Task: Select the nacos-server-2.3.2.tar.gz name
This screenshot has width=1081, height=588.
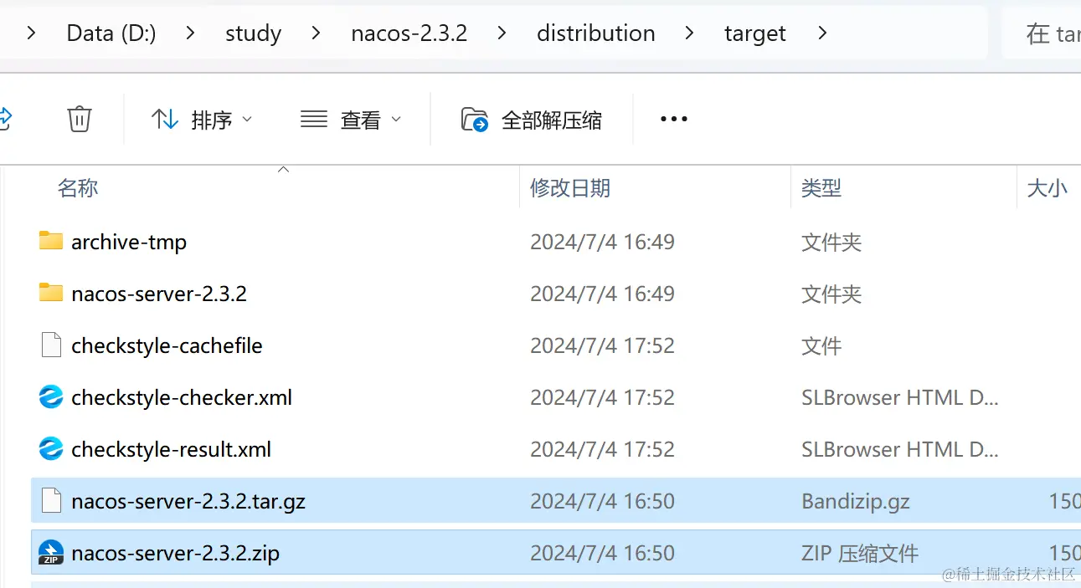Action: (x=188, y=502)
